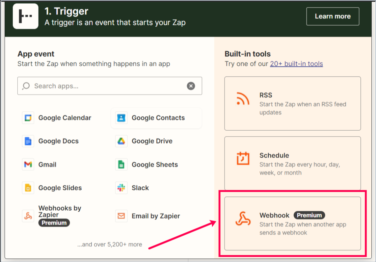The image size is (376, 262).
Task: Click the Schedule description text
Action: pos(300,169)
